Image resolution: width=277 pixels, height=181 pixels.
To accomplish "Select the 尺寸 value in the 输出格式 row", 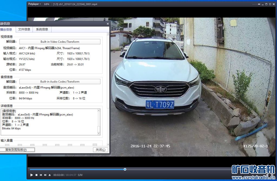I will tap(78, 59).
